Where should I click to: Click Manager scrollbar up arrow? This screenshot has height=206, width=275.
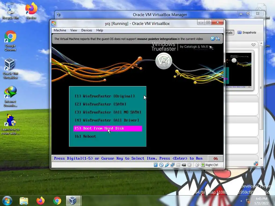(x=261, y=43)
